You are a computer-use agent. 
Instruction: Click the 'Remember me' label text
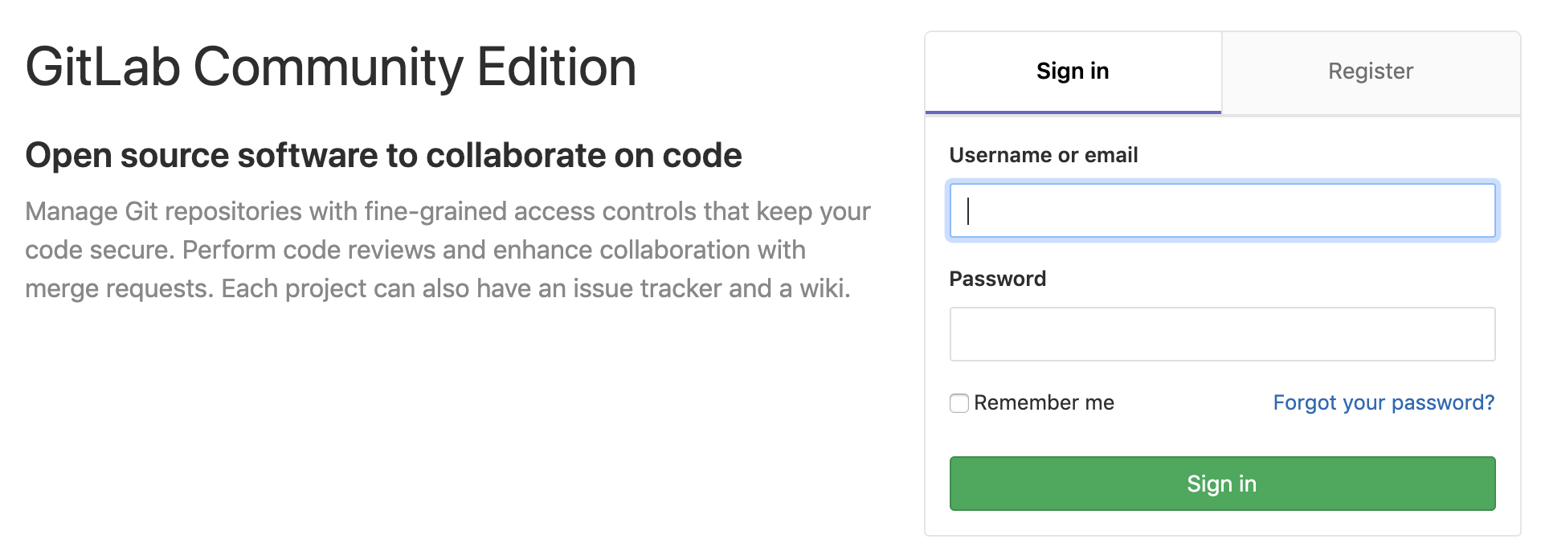click(x=1044, y=402)
